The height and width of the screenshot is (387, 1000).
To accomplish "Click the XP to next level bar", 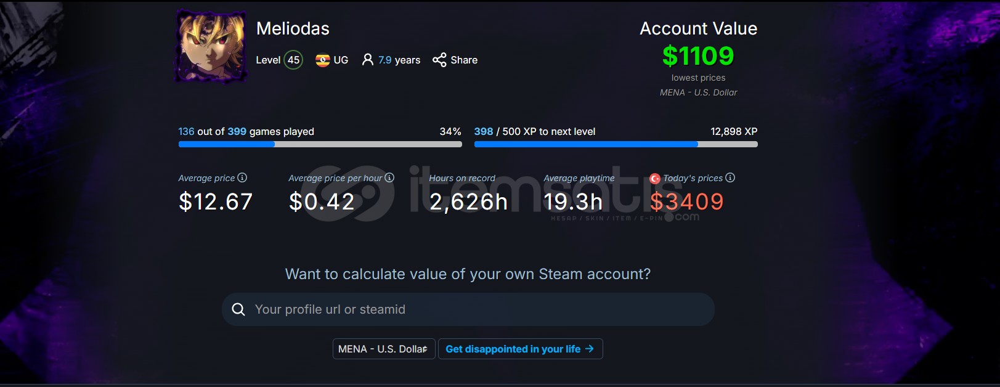I will pos(616,144).
